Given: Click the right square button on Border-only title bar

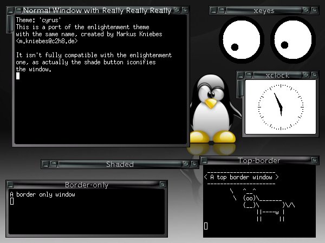Looking at the screenshot, I should 162,184.
